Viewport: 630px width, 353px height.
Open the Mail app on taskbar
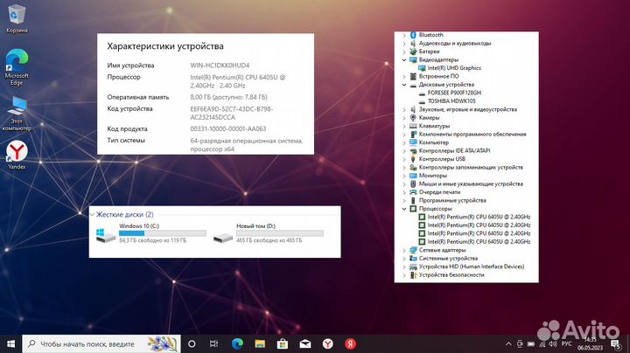[305, 343]
